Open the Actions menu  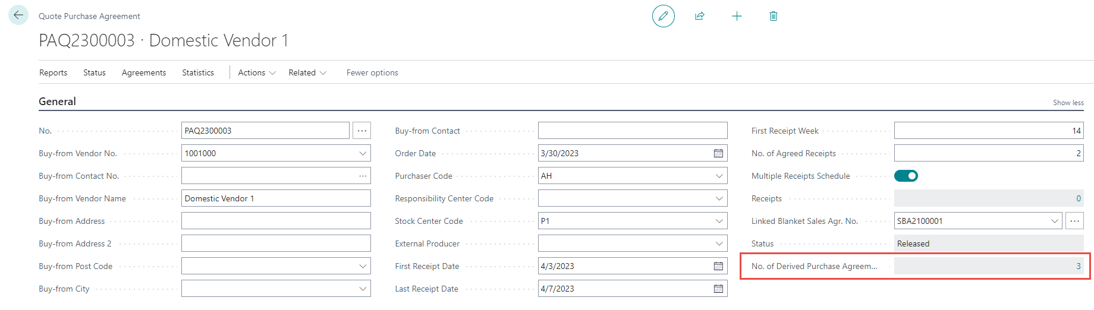257,72
